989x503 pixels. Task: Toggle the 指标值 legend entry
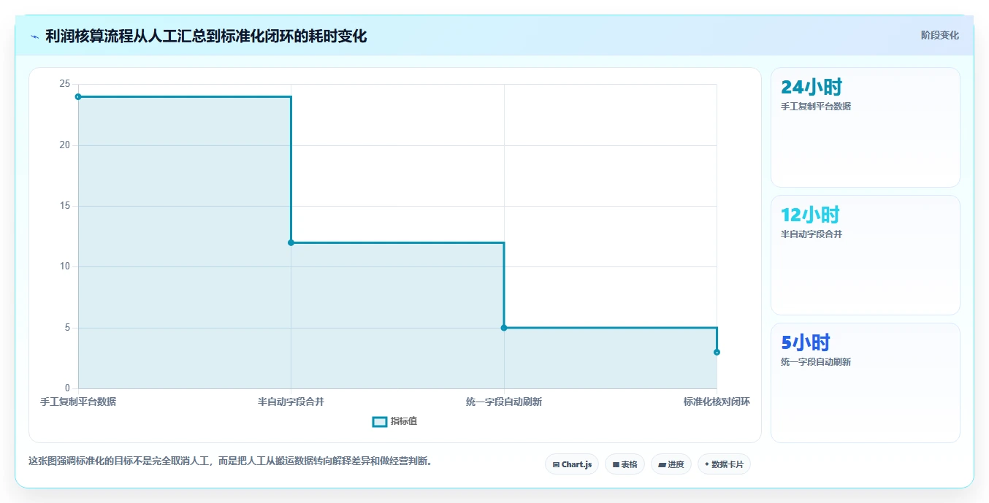pyautogui.click(x=395, y=421)
